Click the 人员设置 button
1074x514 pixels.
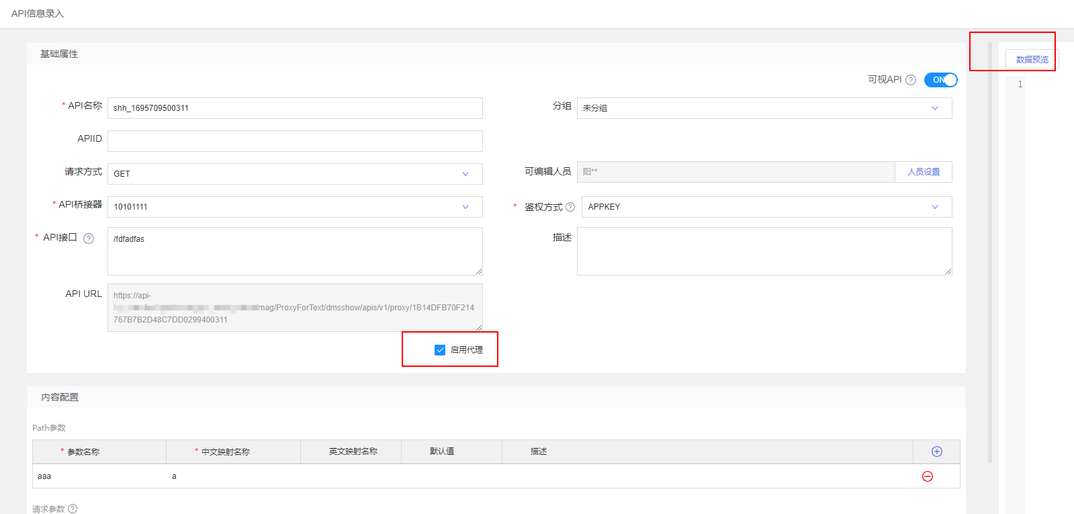924,172
